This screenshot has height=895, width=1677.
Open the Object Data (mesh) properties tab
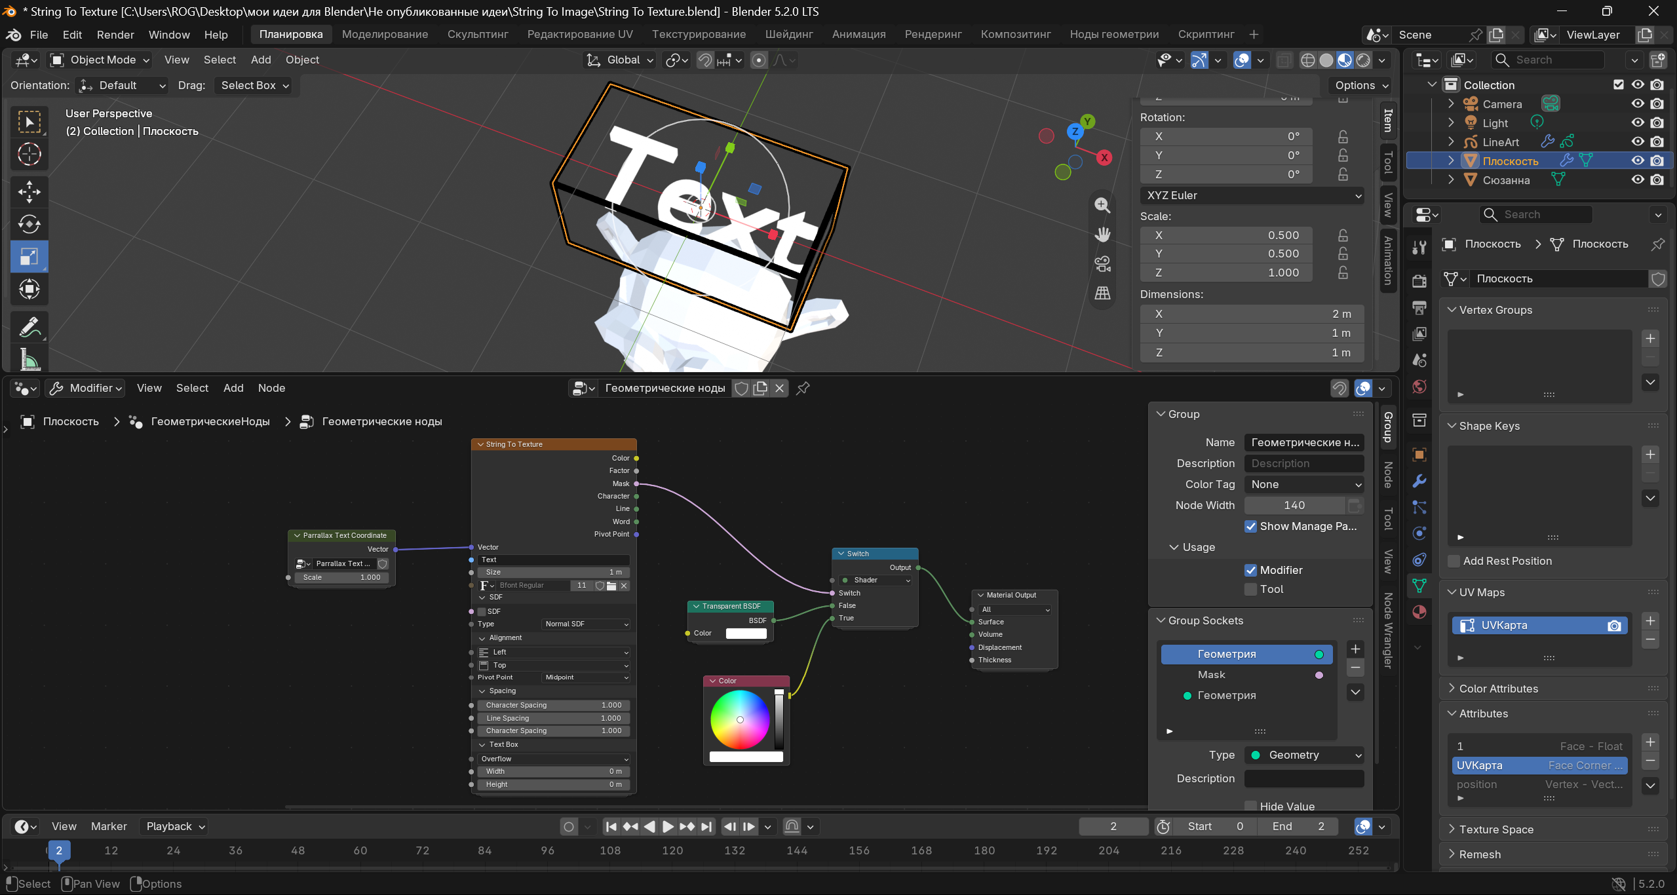[x=1419, y=586]
